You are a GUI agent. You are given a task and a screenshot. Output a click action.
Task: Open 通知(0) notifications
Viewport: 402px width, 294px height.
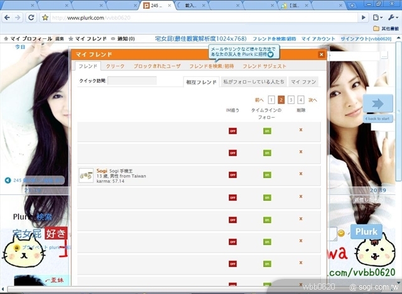click(126, 39)
